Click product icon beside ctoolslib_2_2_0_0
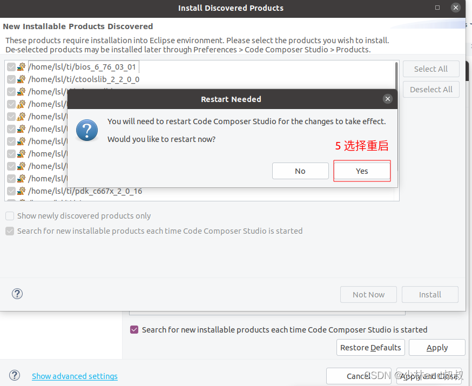 (x=21, y=79)
